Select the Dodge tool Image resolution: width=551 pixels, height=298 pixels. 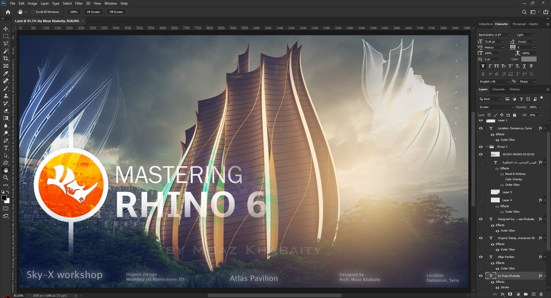6,133
